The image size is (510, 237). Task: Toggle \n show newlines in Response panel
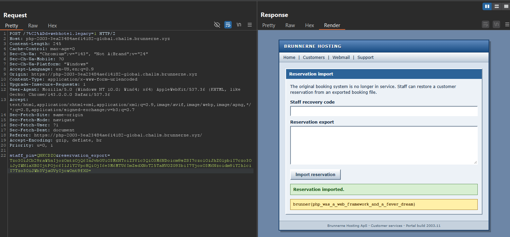pyautogui.click(x=496, y=24)
